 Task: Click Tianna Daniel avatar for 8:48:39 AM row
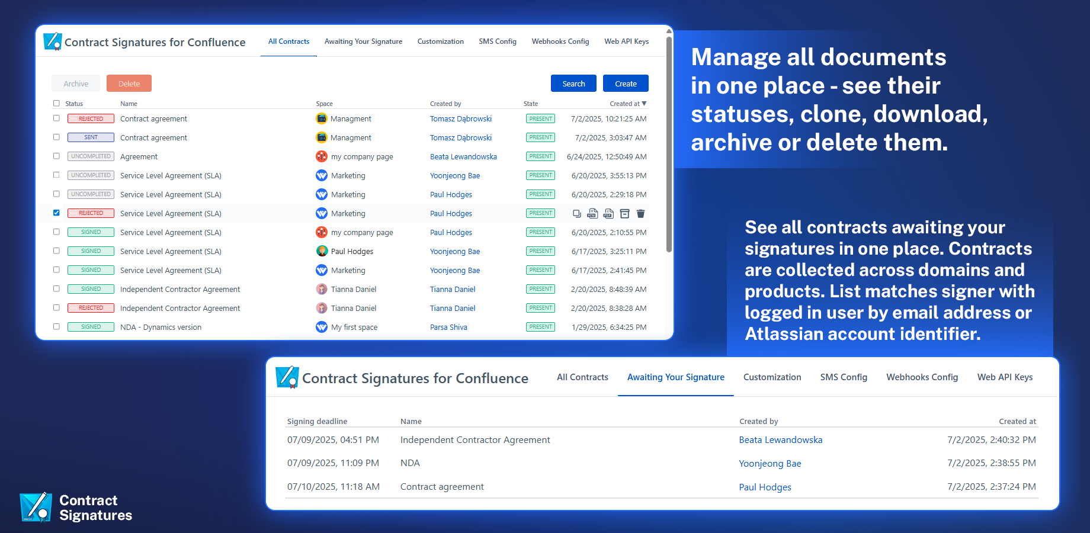click(322, 289)
